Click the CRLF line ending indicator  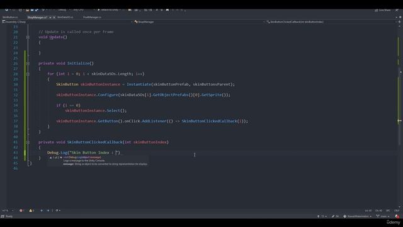(x=396, y=211)
